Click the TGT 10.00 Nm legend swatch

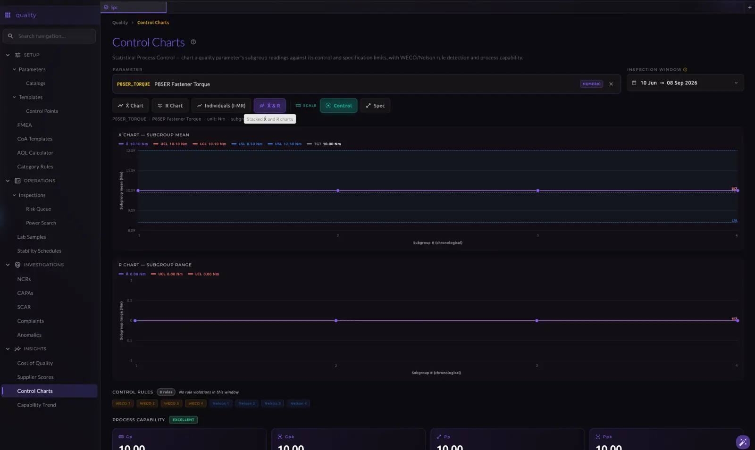click(x=309, y=144)
